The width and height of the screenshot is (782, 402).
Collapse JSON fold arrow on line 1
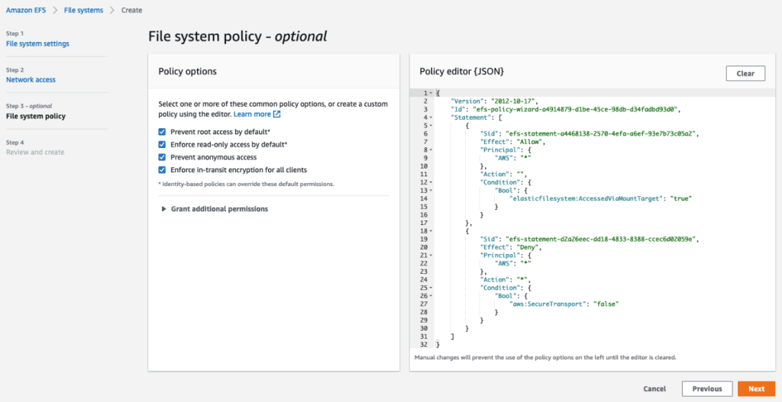(431, 93)
